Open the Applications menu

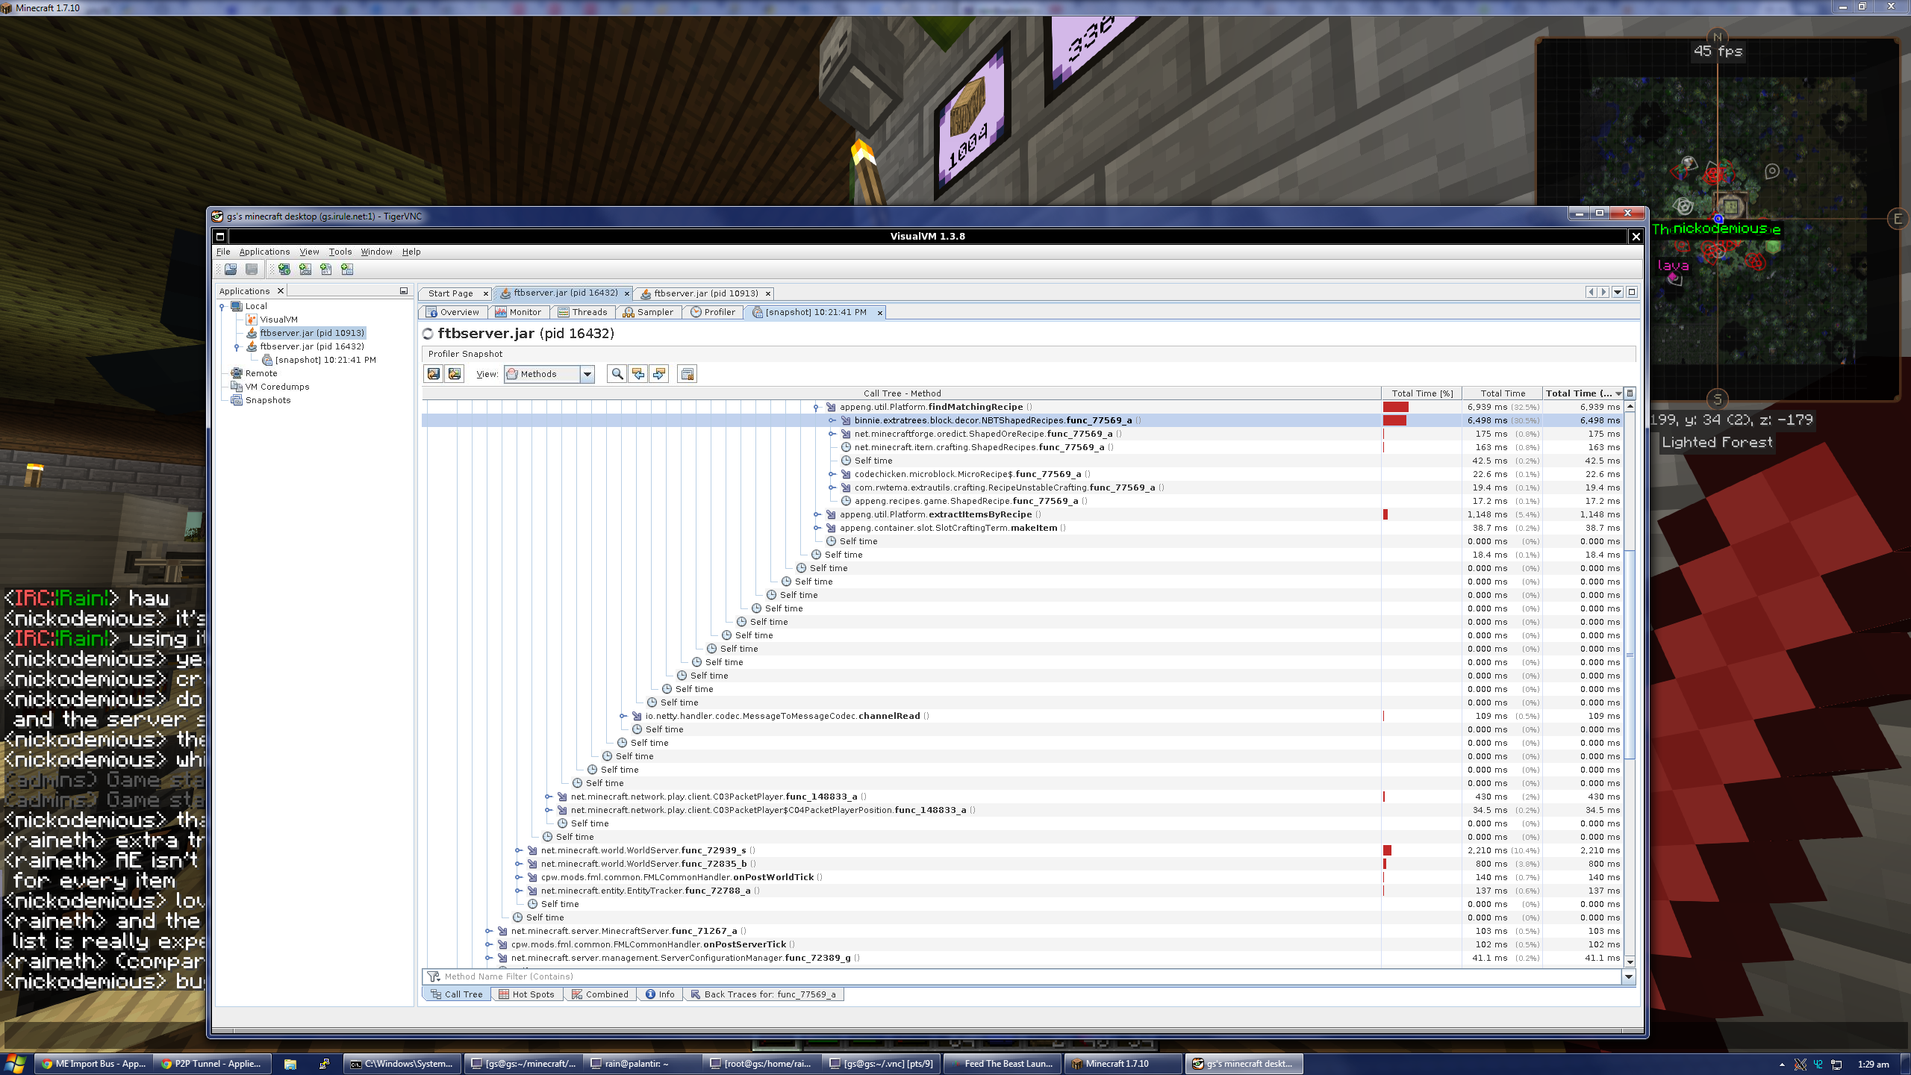(264, 252)
